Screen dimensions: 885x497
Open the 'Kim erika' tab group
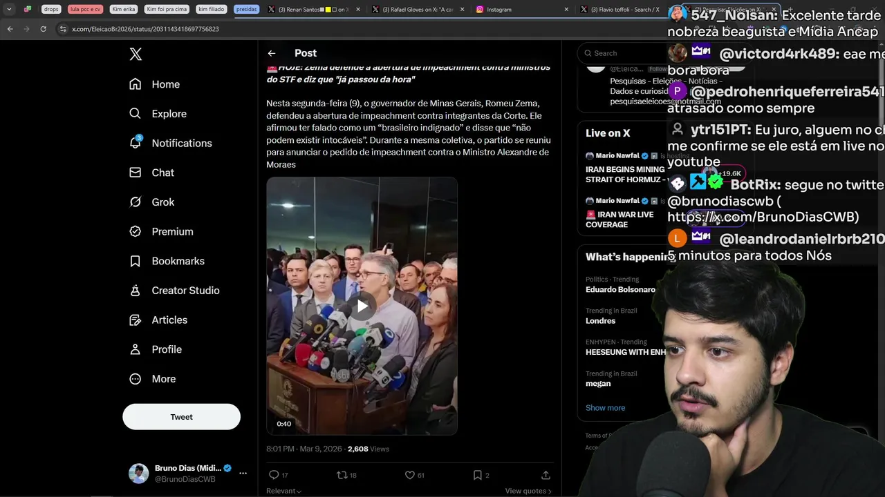(124, 10)
